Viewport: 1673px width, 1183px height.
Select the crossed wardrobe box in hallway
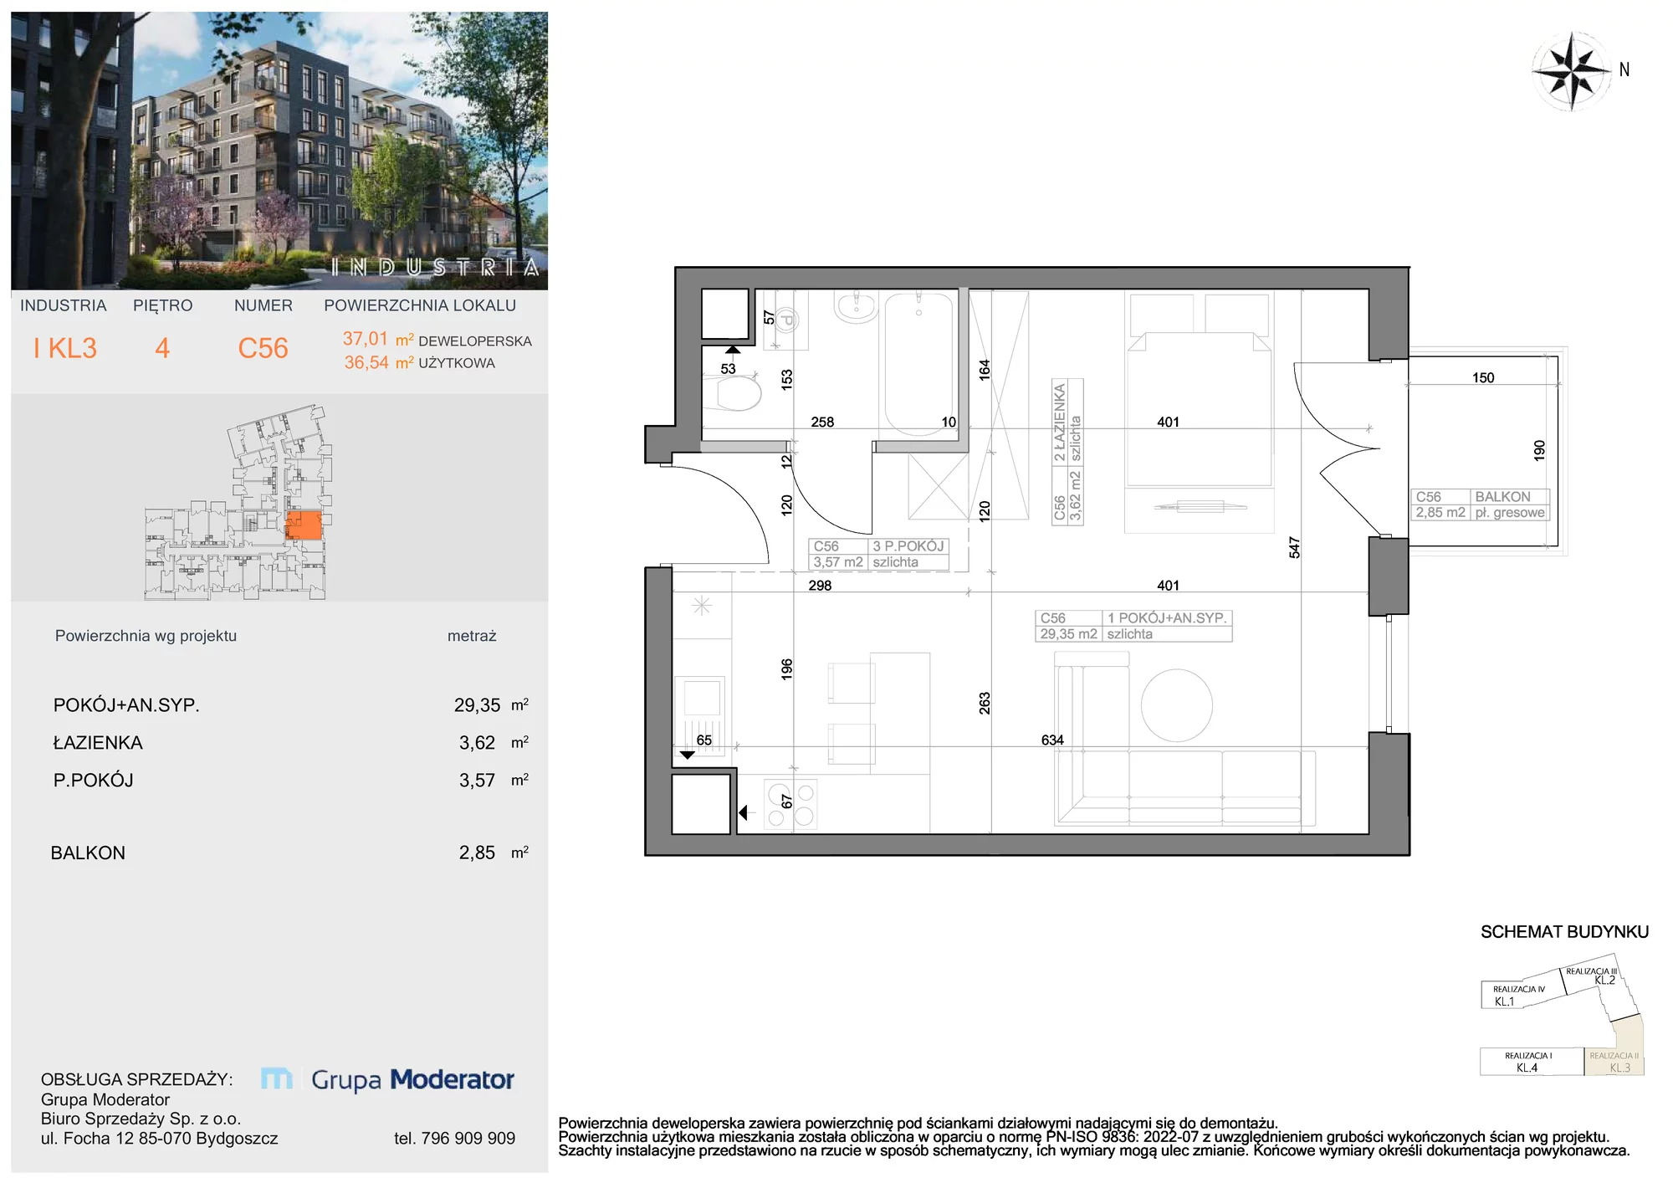pos(938,486)
